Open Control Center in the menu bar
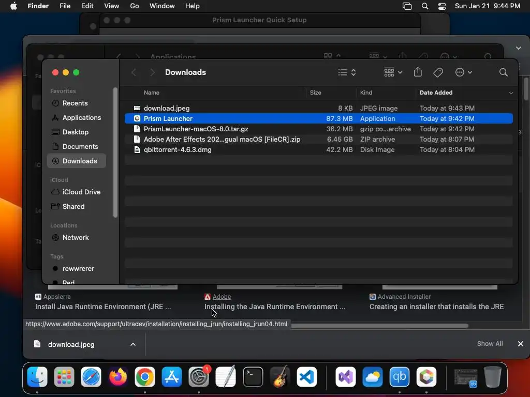Screen dimensions: 530x397 442,6
